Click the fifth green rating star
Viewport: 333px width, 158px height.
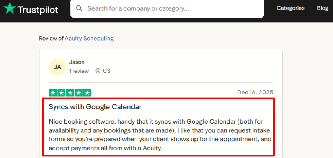coord(87,93)
